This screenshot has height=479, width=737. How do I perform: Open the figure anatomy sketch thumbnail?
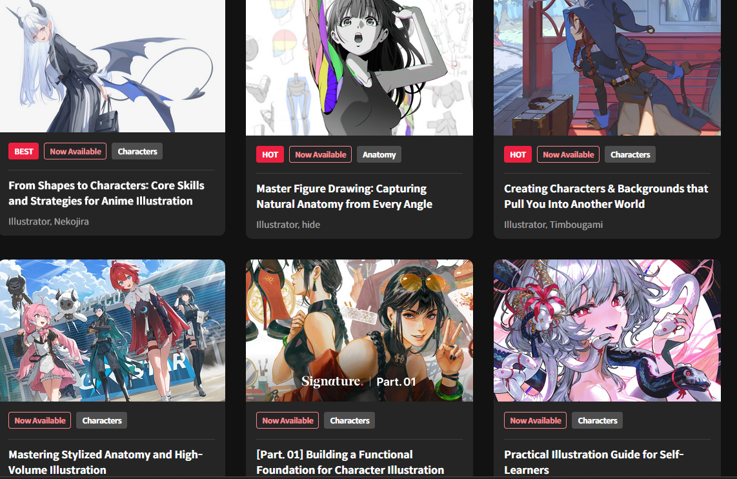[359, 68]
